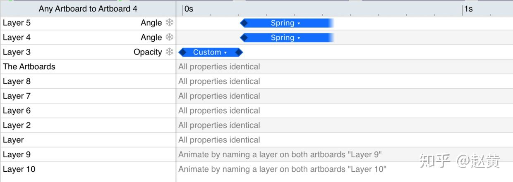The width and height of the screenshot is (513, 182).
Task: Click the Opacity property label of Layer 3
Action: coord(148,52)
